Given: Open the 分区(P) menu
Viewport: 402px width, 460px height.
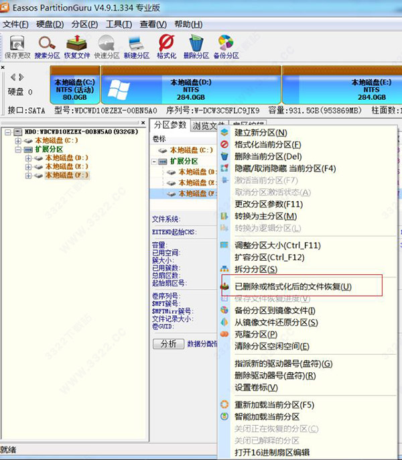Looking at the screenshot, I should 84,24.
